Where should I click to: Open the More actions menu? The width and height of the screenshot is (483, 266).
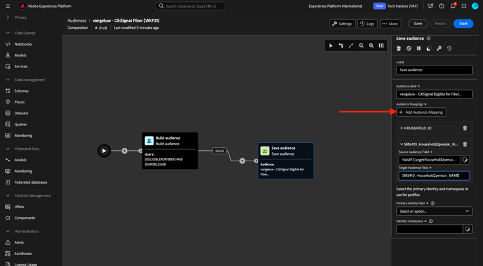click(390, 24)
